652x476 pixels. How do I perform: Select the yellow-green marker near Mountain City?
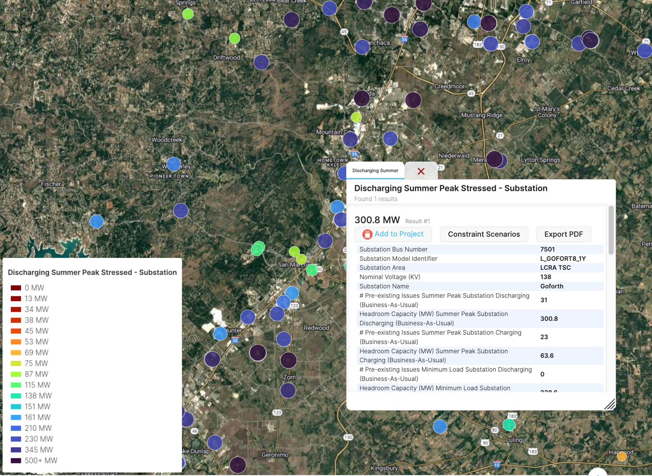click(x=356, y=117)
